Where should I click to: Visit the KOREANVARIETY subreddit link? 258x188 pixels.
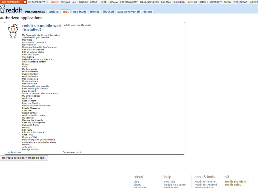tap(129, 2)
